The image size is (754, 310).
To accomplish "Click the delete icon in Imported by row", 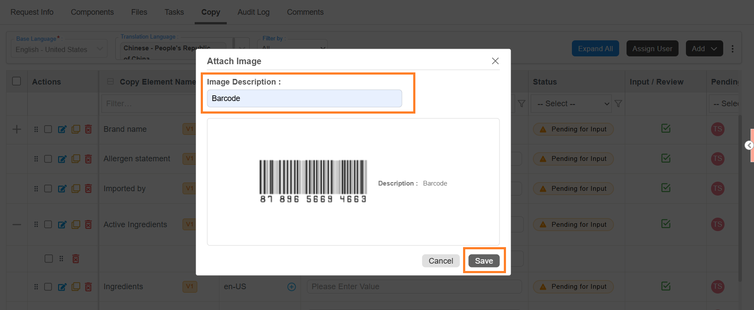I will pyautogui.click(x=88, y=189).
